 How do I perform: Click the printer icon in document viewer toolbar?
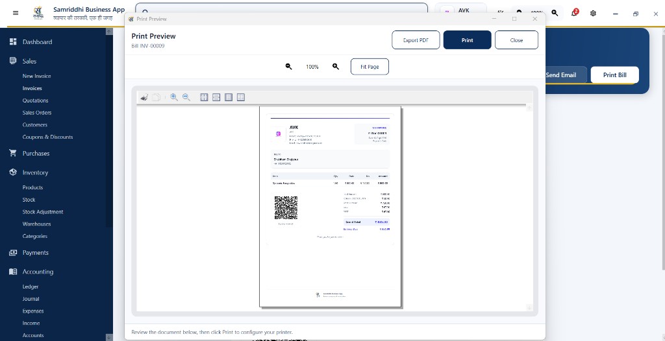click(144, 97)
